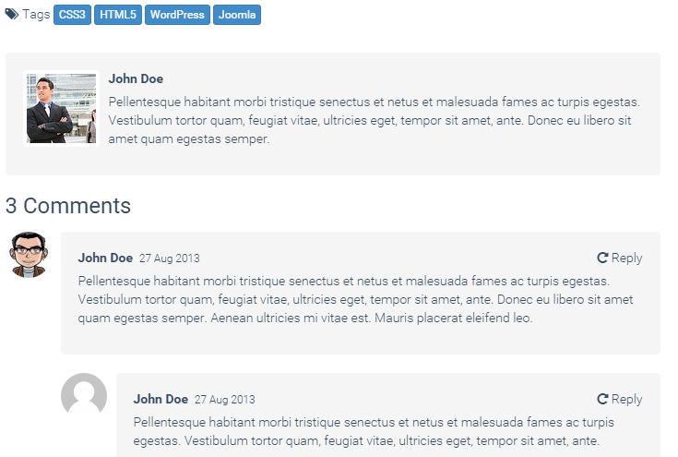Click the 27 Aug 2013 date on nested comment

click(x=224, y=400)
